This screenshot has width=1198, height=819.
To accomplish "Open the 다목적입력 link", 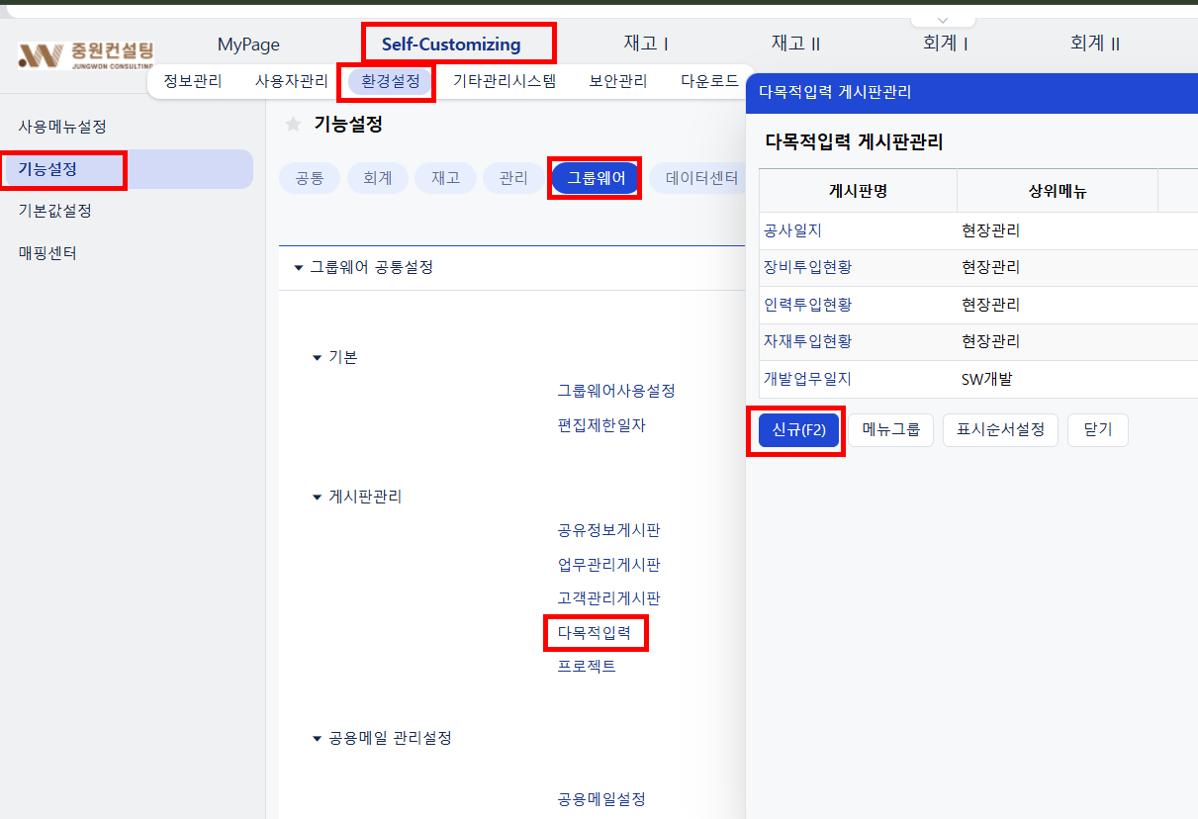I will 595,632.
